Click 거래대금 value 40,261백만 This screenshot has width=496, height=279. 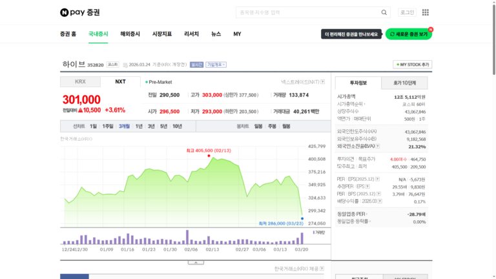coord(306,111)
